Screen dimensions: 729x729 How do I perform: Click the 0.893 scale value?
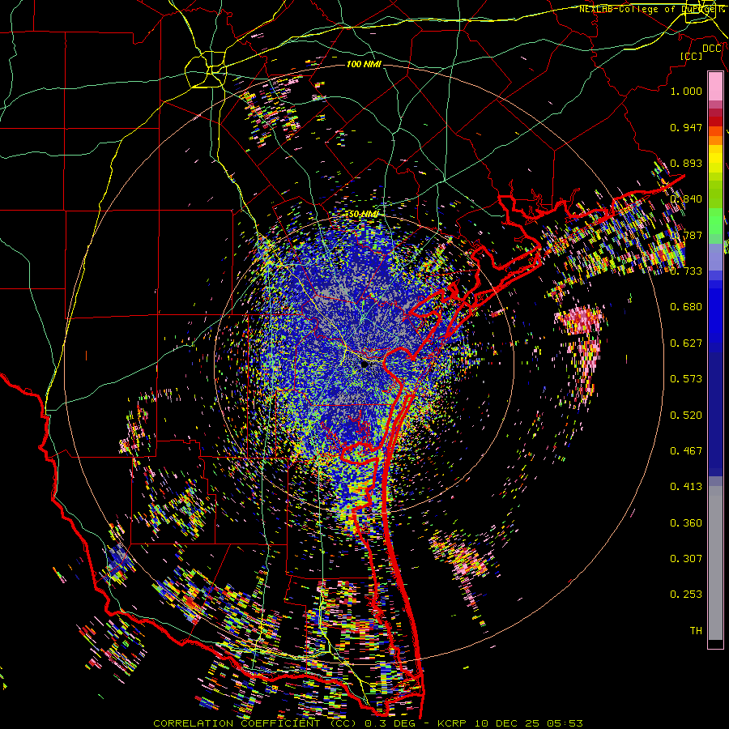pyautogui.click(x=686, y=163)
